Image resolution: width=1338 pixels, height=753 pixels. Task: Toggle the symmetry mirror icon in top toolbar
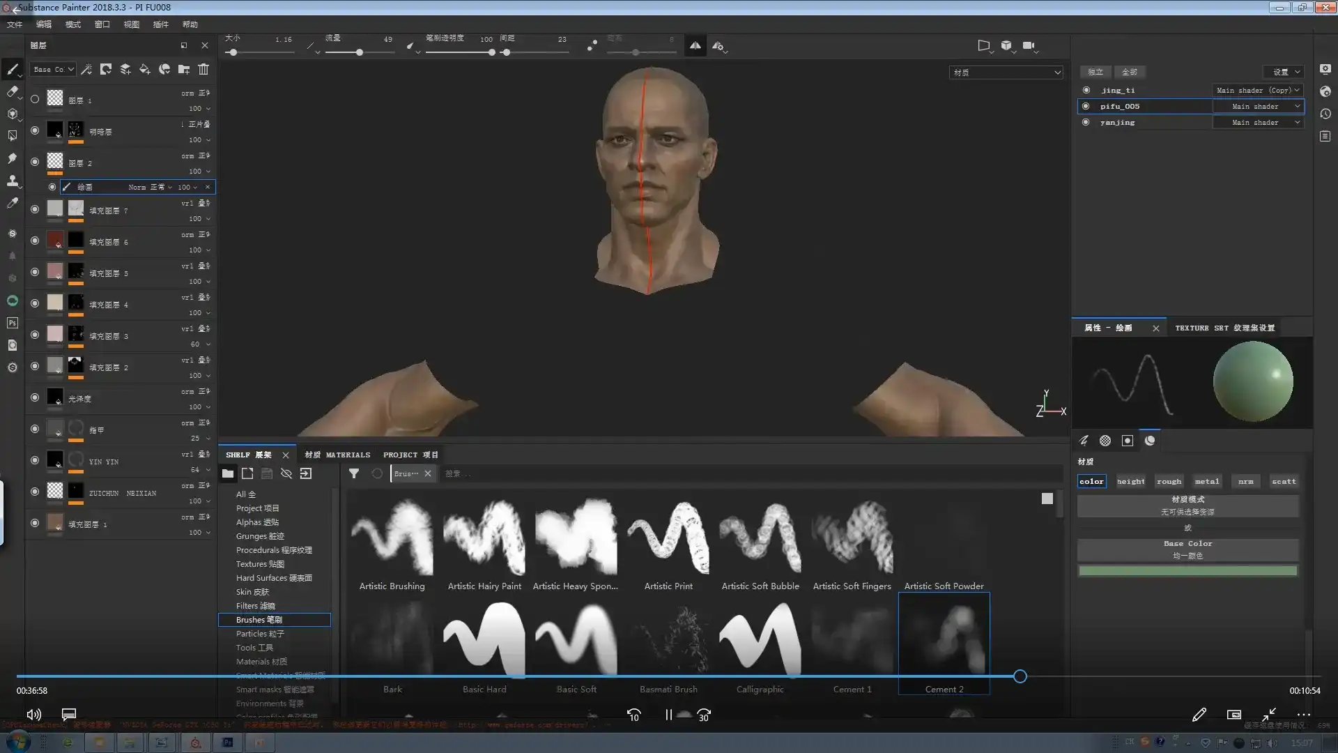(695, 46)
